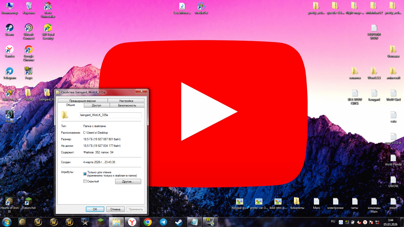
Task: Go to the 'Доступ' tab
Action: pyautogui.click(x=96, y=105)
